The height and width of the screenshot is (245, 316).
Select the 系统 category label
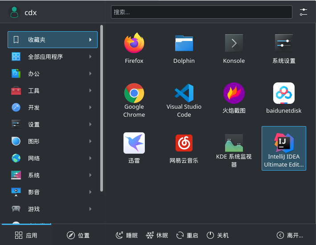click(x=34, y=176)
